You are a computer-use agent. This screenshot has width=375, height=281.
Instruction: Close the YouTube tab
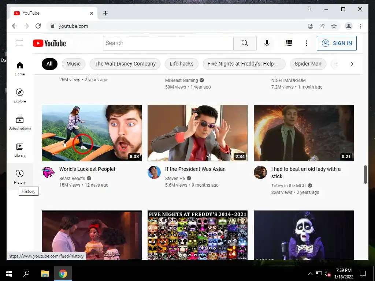[x=91, y=13]
